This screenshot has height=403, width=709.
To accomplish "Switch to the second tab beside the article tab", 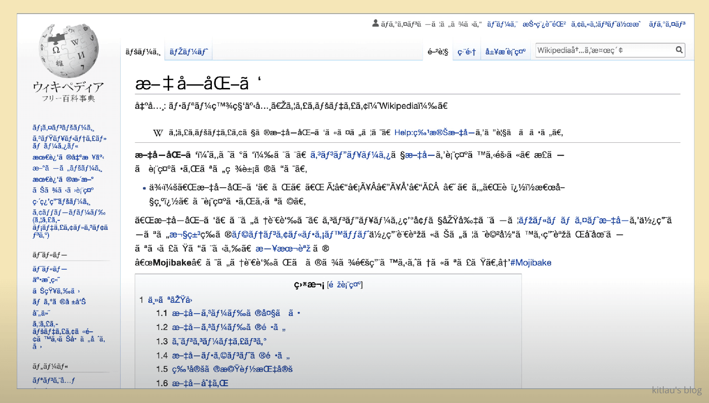I will [x=188, y=52].
